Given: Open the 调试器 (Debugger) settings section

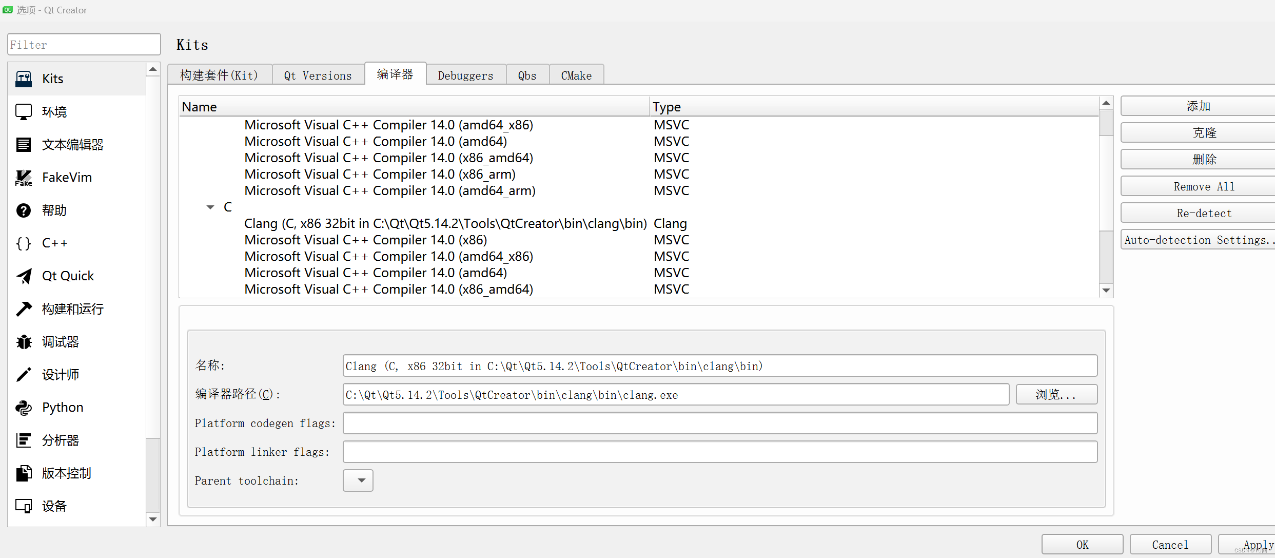Looking at the screenshot, I should coord(60,341).
